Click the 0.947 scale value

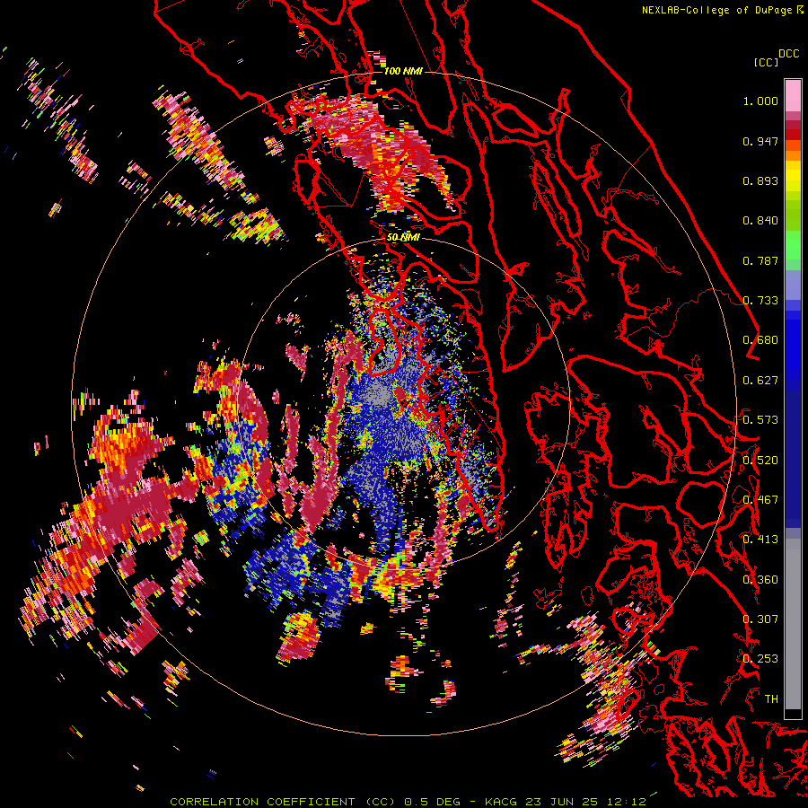760,141
